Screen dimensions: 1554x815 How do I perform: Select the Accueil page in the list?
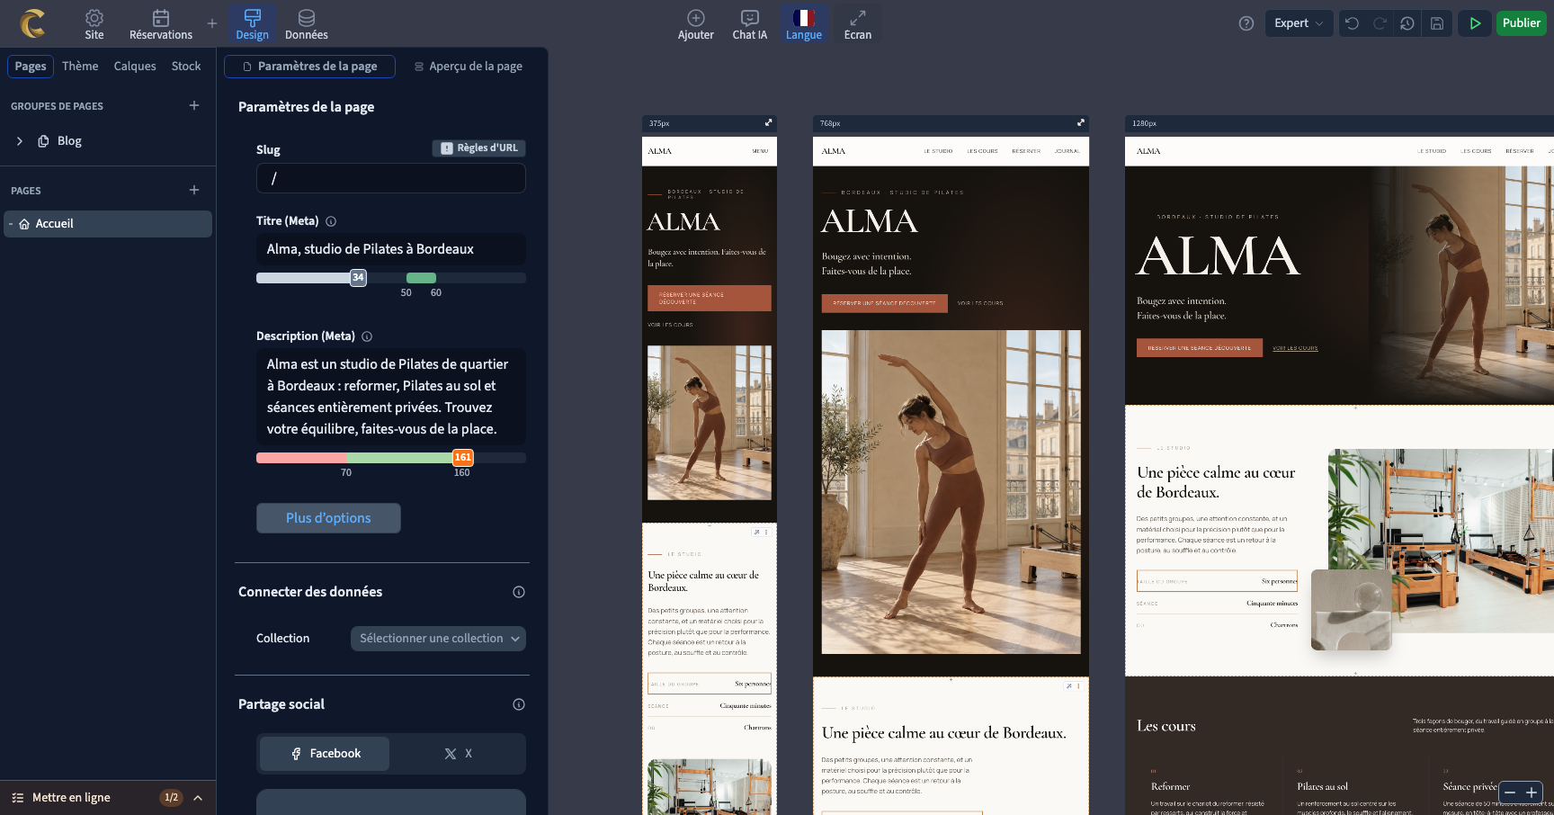(108, 224)
